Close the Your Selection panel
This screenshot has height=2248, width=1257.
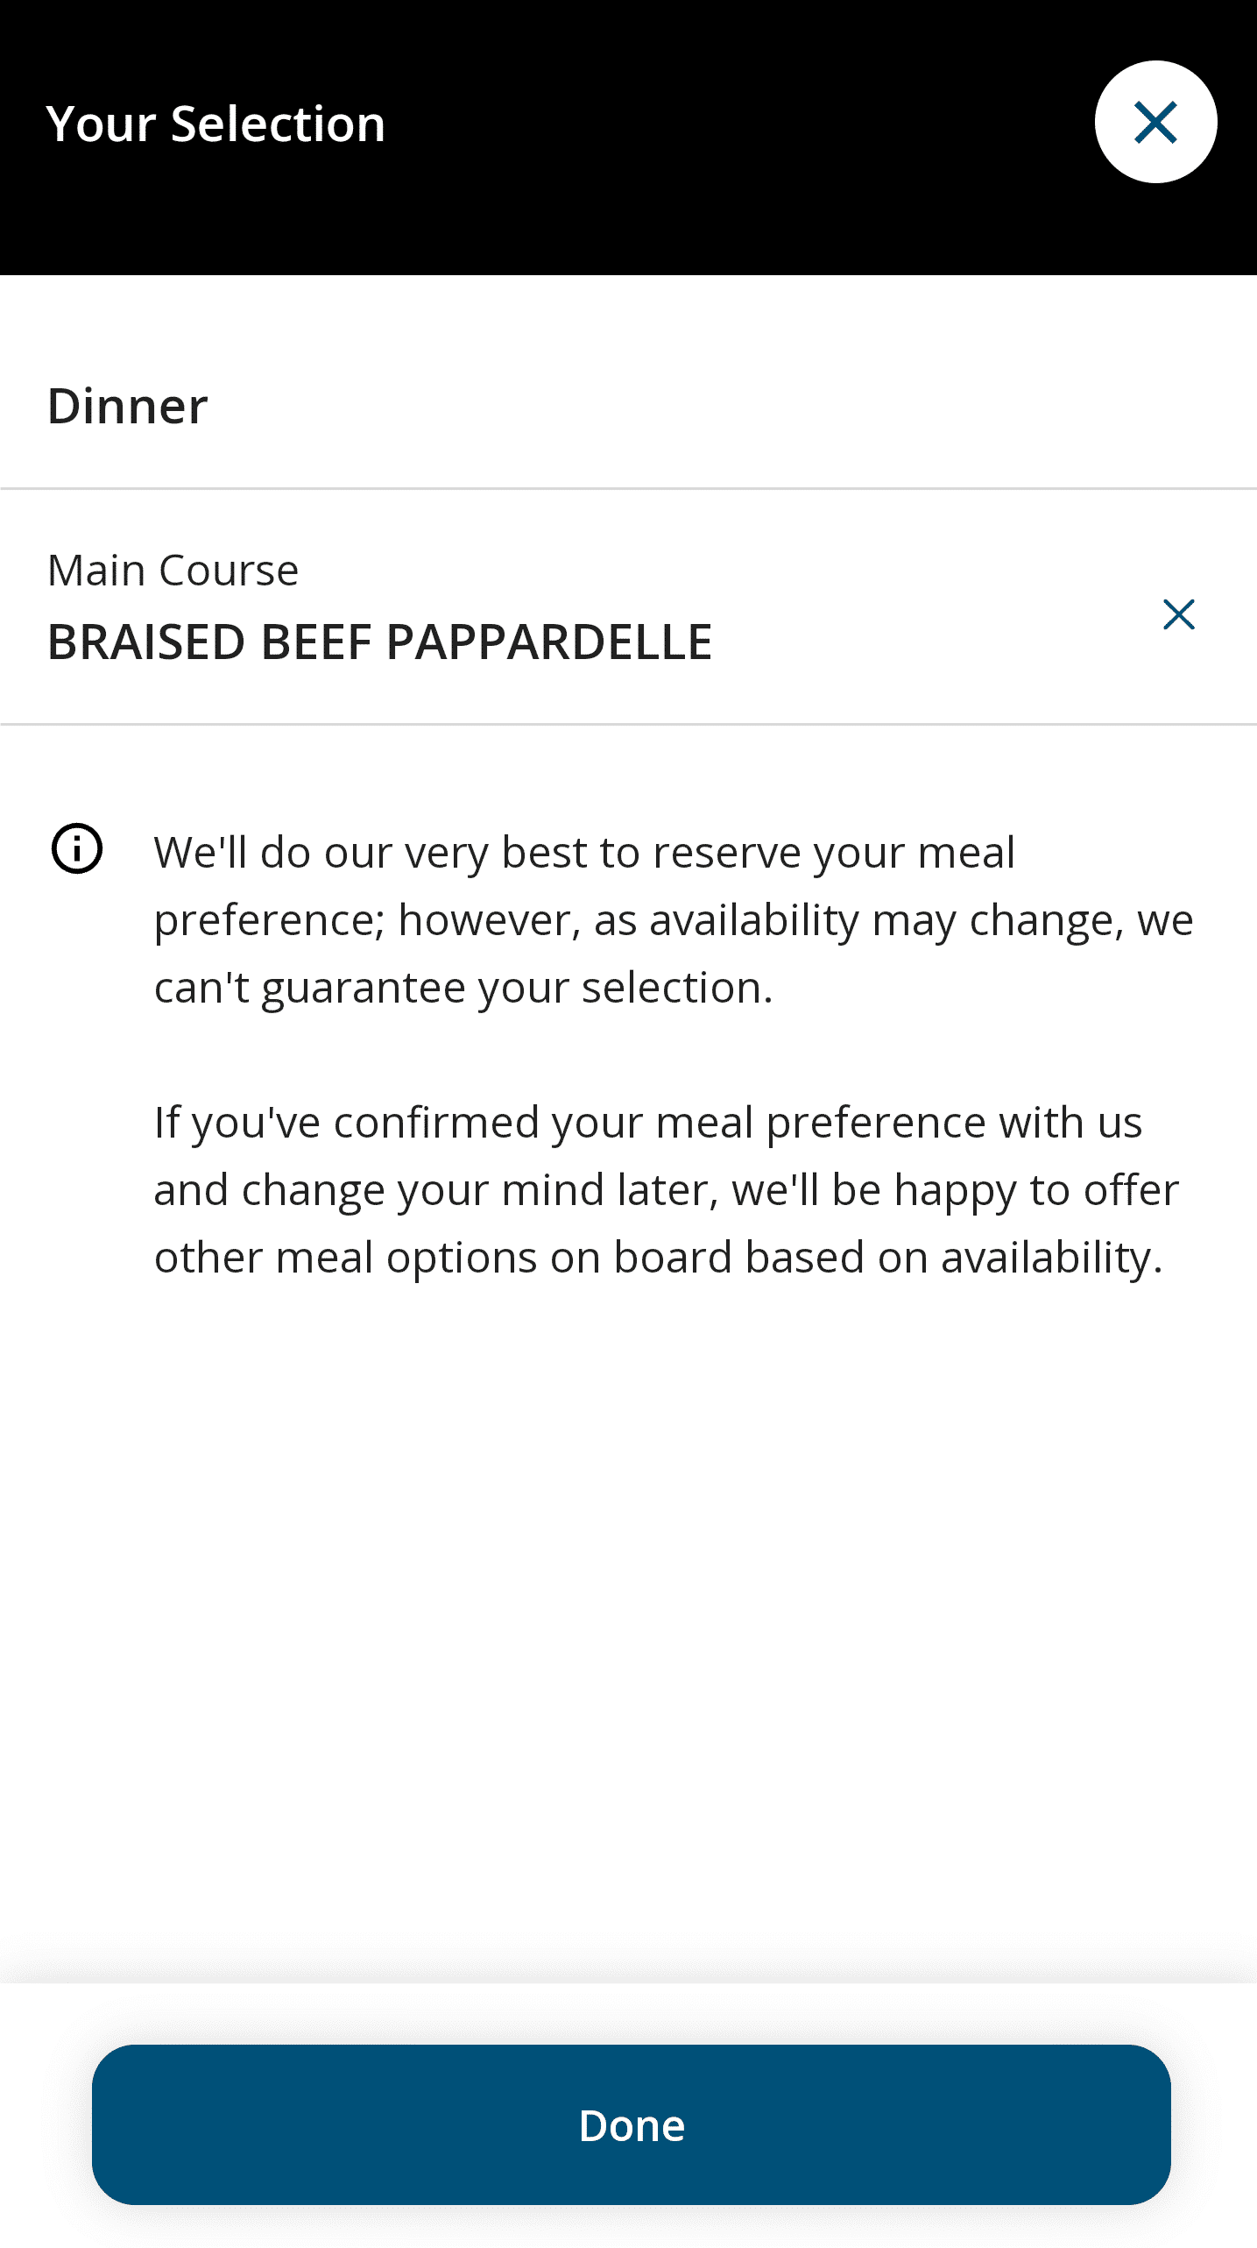1155,122
